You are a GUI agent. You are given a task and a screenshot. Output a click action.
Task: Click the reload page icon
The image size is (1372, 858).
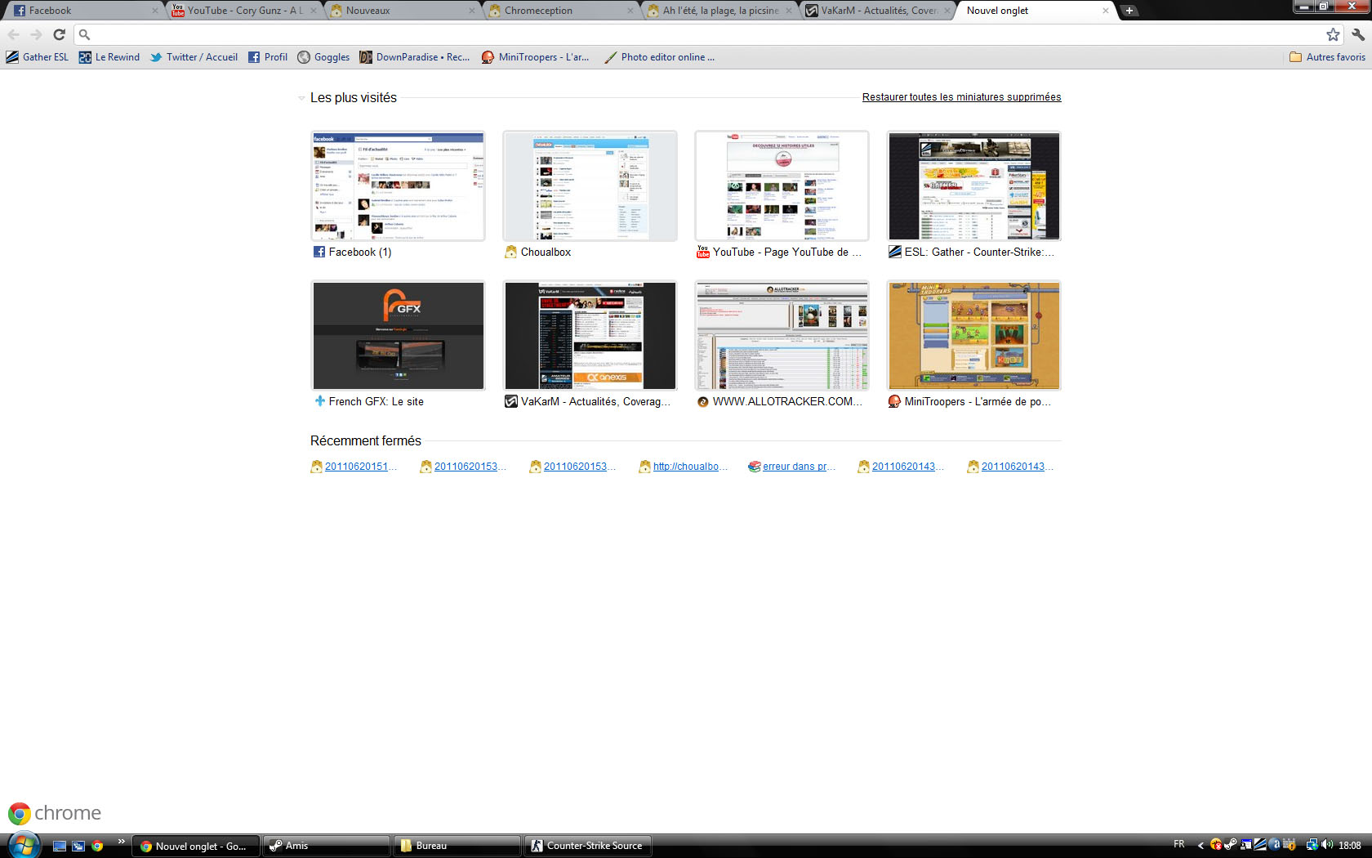point(59,34)
